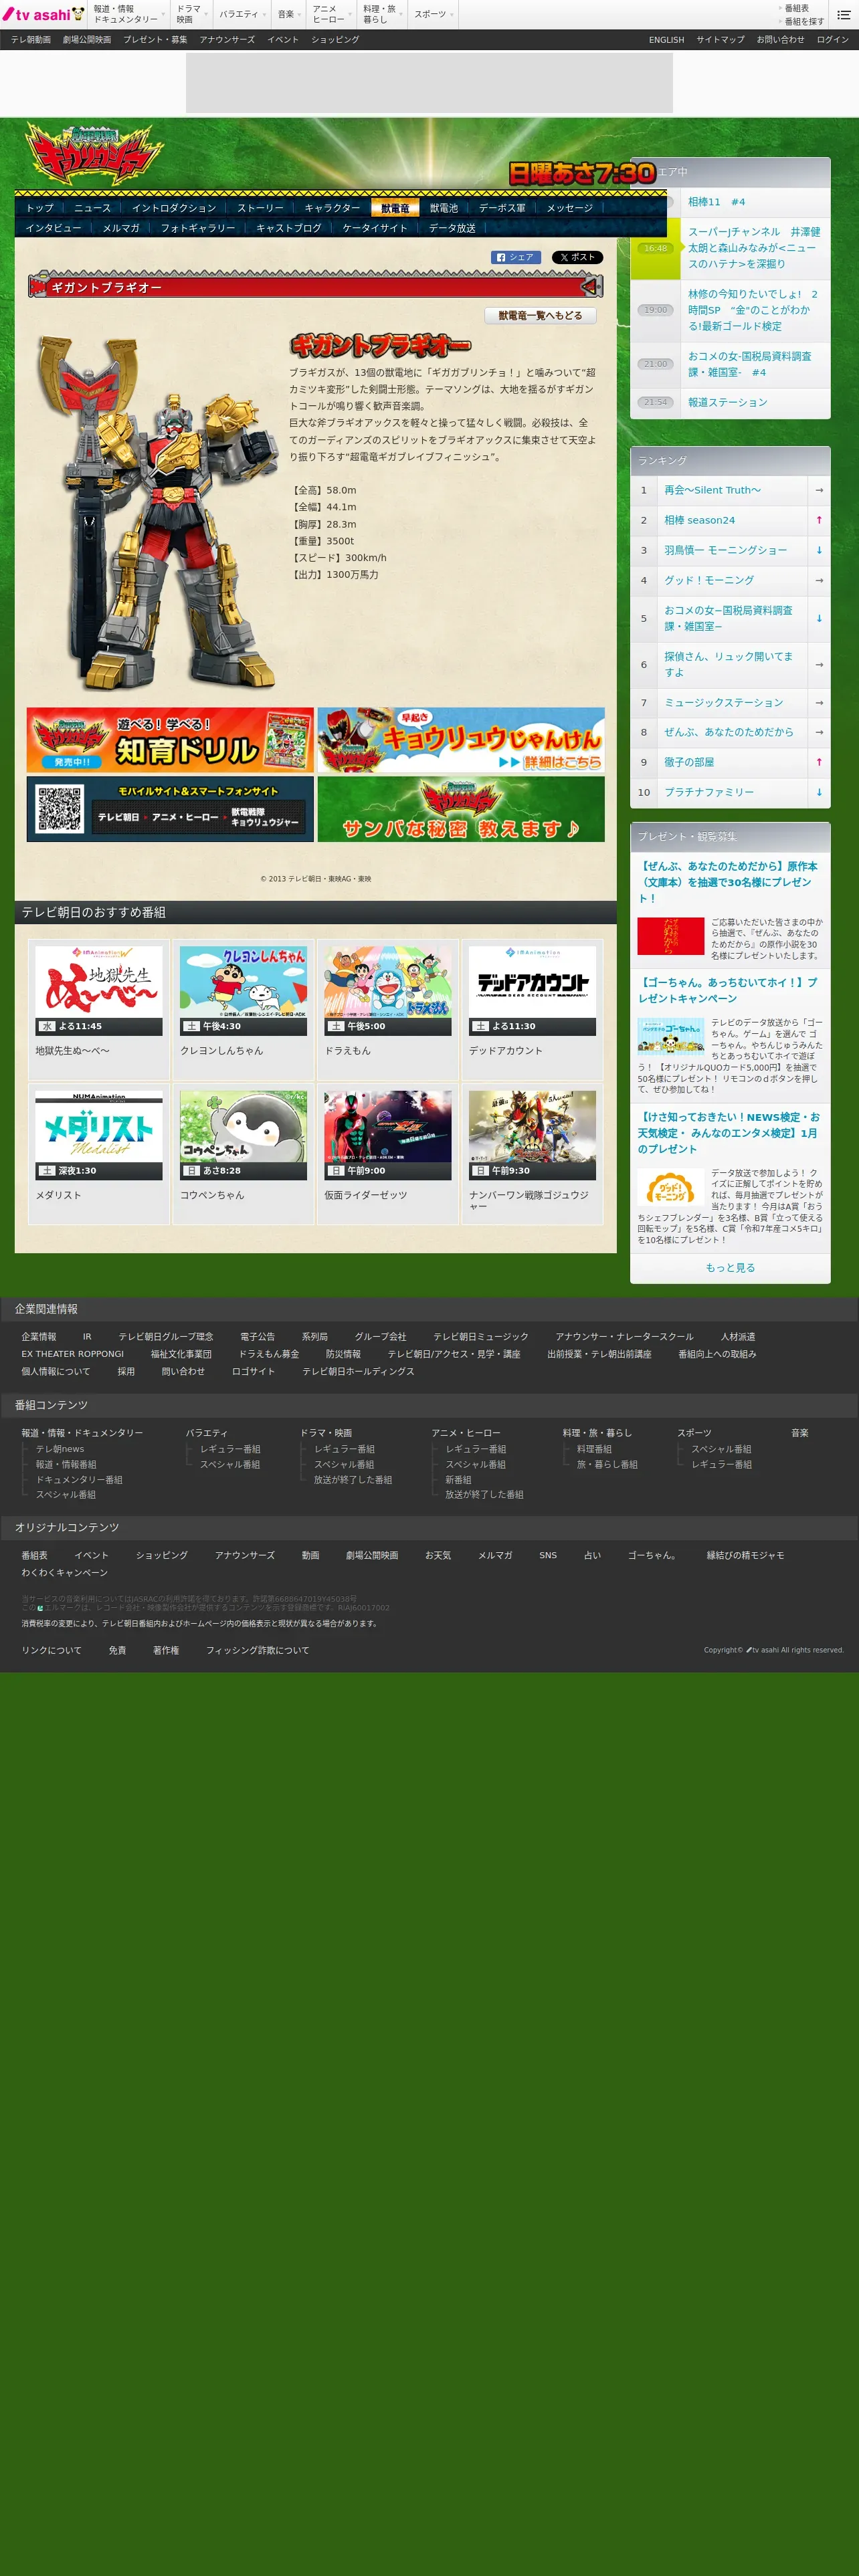859x2576 pixels.
Task: Open the 相棒11 #4 on-air listing
Action: coord(716,202)
